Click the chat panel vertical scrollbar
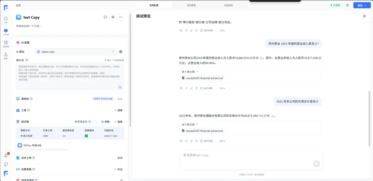373x181 pixels. coord(369,118)
